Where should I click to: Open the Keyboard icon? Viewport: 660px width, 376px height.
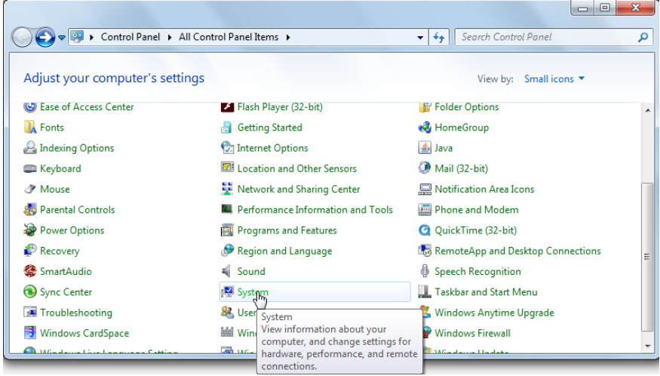[x=30, y=168]
